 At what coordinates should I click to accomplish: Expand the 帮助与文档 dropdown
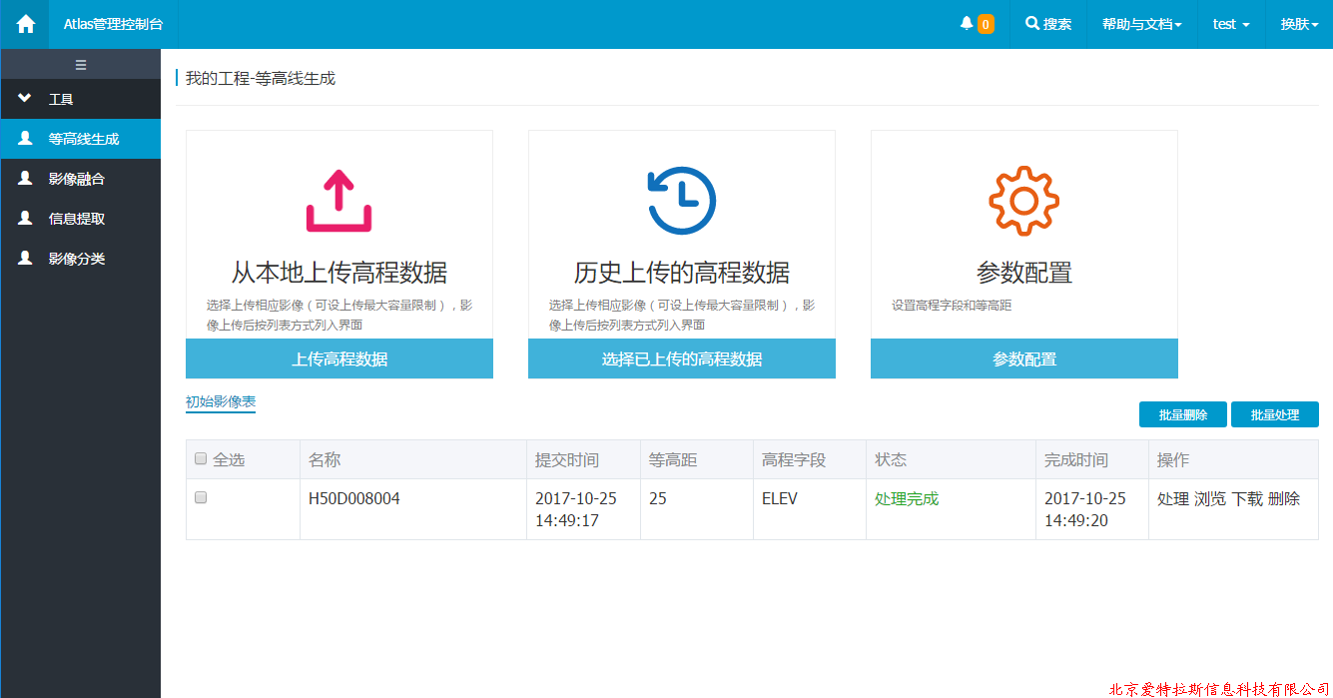[x=1141, y=24]
